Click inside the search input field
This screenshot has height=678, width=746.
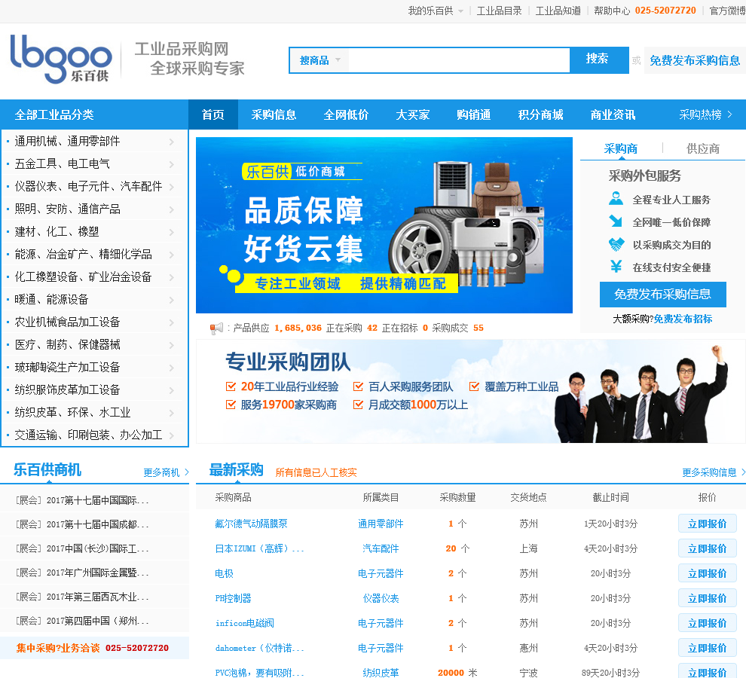[459, 60]
